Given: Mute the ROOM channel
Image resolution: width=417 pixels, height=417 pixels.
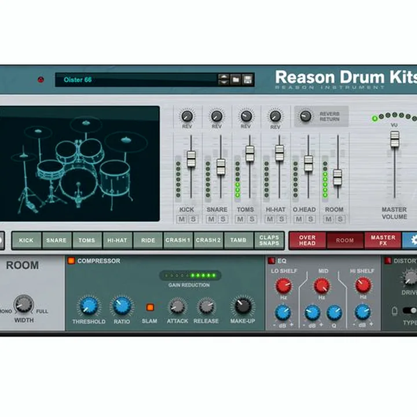Looking at the screenshot, I should coord(328,219).
